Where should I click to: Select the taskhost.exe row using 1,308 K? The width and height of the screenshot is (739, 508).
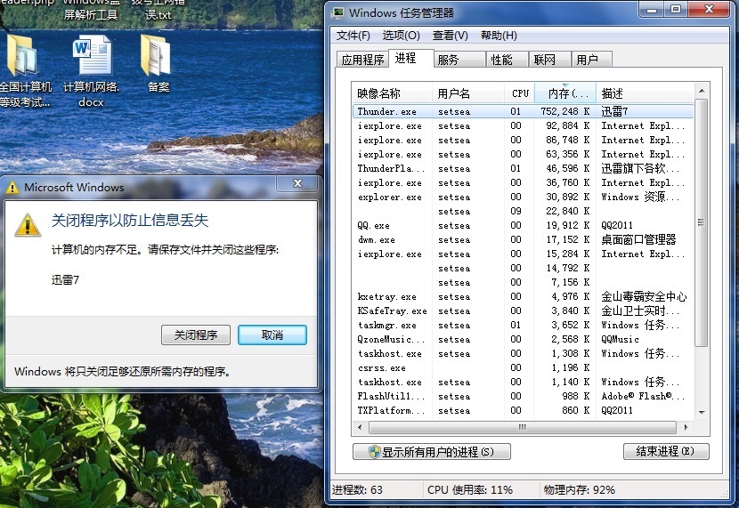523,353
